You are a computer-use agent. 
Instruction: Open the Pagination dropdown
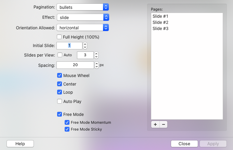82,7
